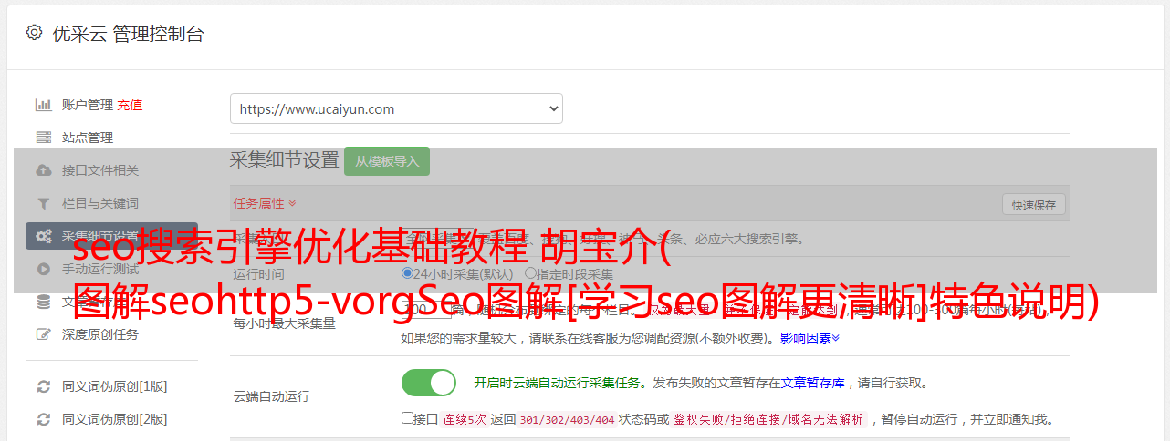Open 同义词伪原创[1版] in the sidebar
The height and width of the screenshot is (441, 1170).
coord(115,386)
